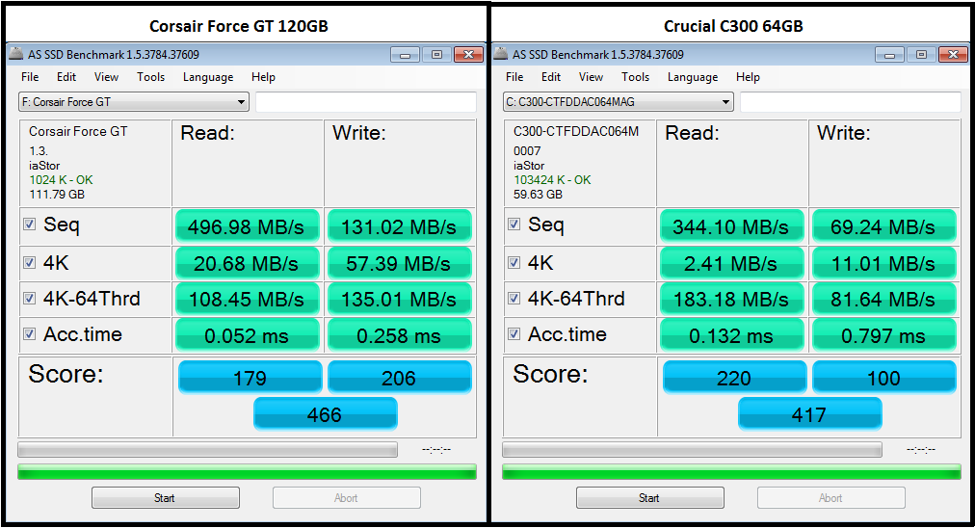Click the gray progress bar in Corsair window
Viewport: 975px width, 528px height.
pyautogui.click(x=208, y=450)
